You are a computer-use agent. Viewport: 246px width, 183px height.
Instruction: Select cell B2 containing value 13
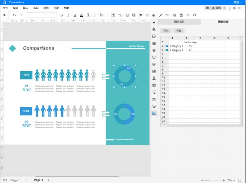pyautogui.click(x=190, y=46)
